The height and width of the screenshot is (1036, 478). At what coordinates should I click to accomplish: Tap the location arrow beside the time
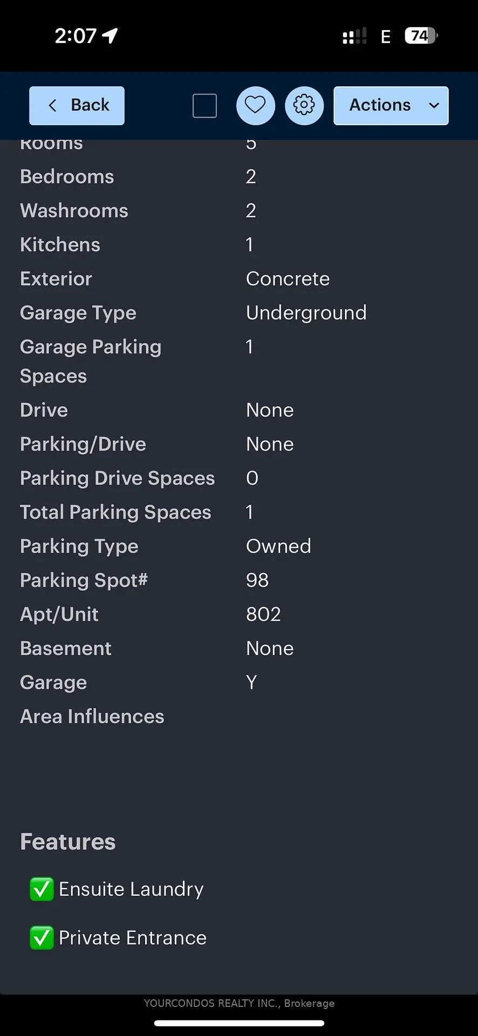click(x=111, y=36)
